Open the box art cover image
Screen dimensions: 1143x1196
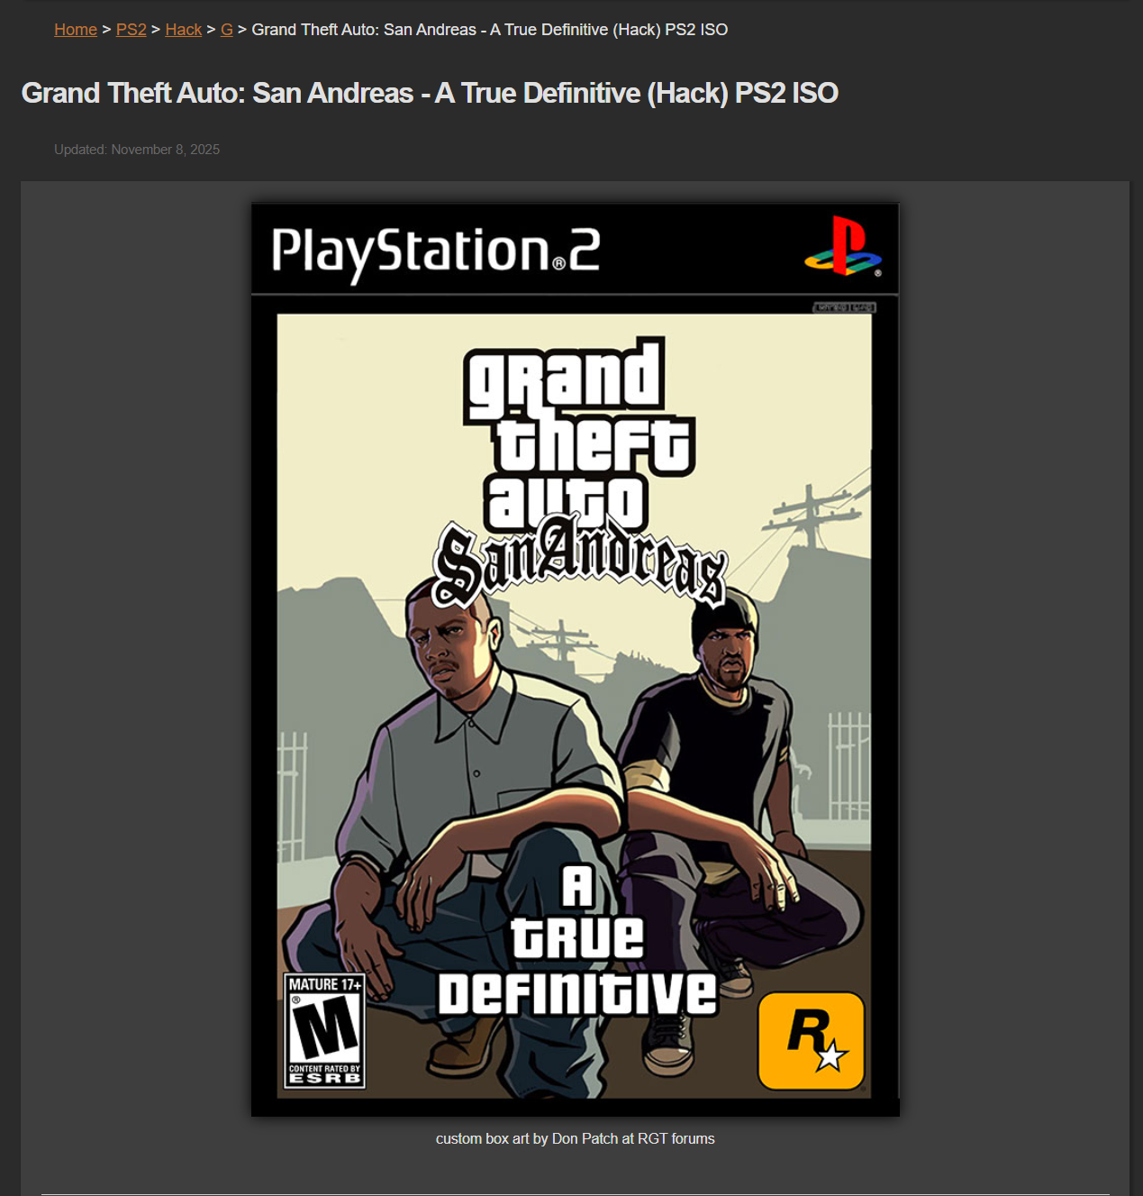[x=575, y=660]
